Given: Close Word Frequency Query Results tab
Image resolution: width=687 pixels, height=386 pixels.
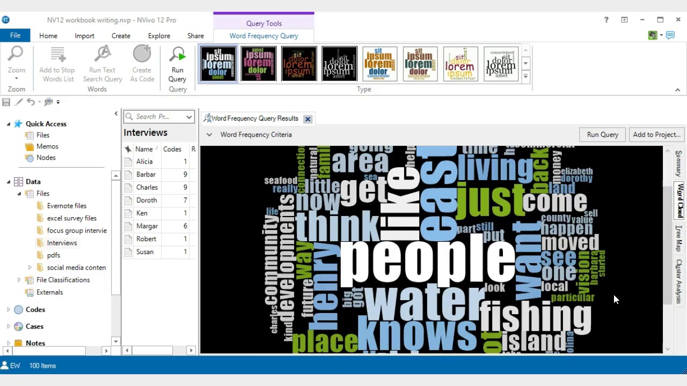Looking at the screenshot, I should [x=308, y=119].
